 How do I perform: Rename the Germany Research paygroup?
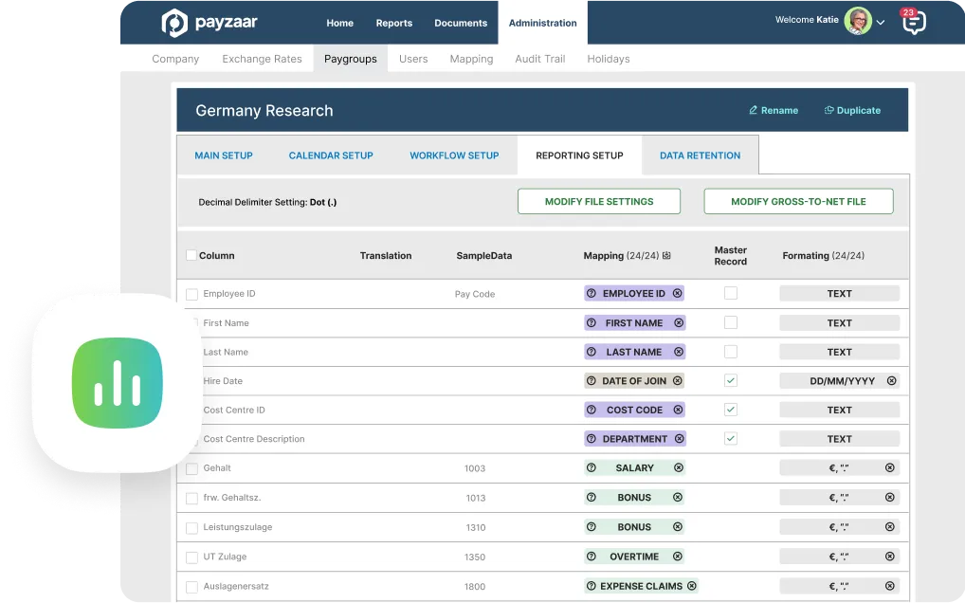coord(773,110)
